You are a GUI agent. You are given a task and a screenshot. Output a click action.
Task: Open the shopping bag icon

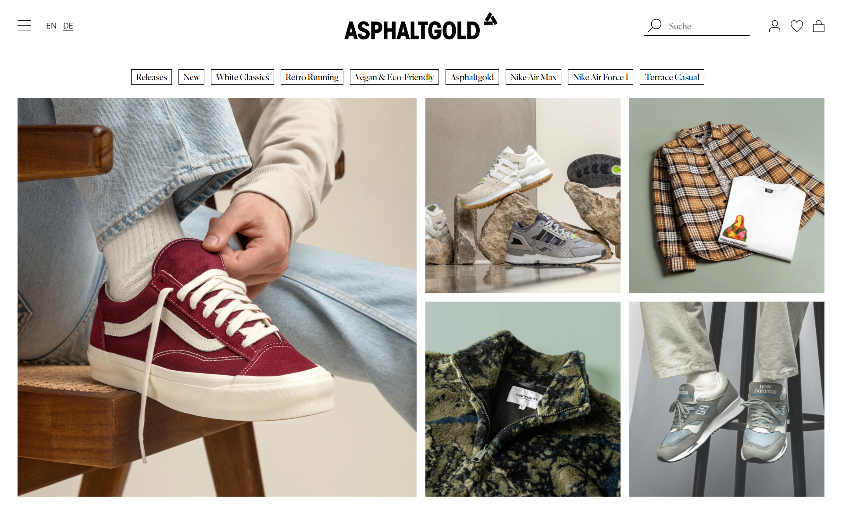click(819, 26)
